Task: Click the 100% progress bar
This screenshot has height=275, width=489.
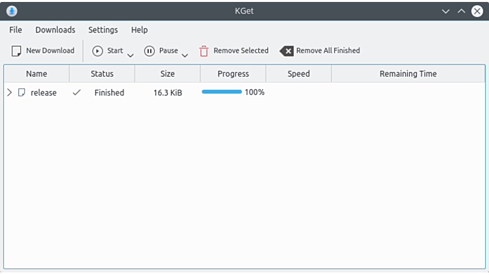Action: click(x=222, y=92)
